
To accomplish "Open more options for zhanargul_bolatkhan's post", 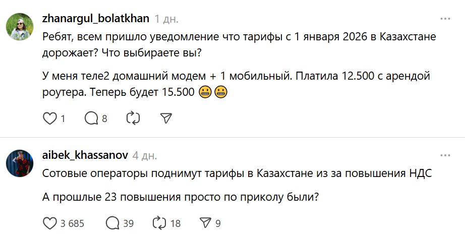I will tap(445, 18).
